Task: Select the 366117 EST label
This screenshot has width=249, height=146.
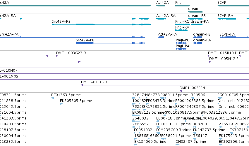Action: pyautogui.click(x=200, y=136)
